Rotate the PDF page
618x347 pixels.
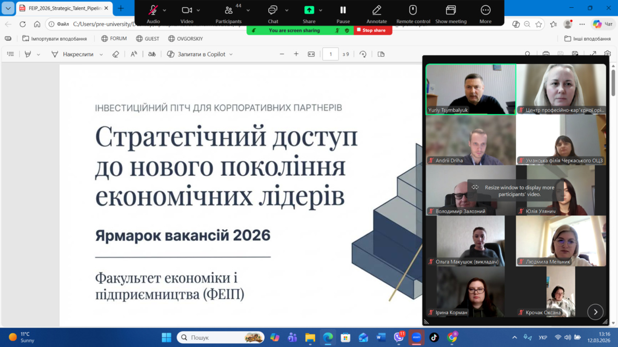[363, 54]
